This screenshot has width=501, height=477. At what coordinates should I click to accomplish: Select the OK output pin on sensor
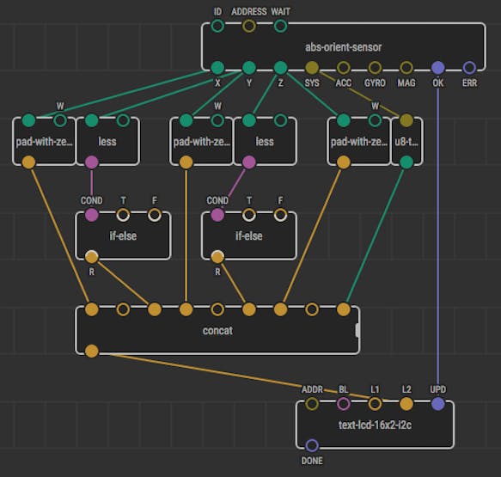(x=437, y=68)
